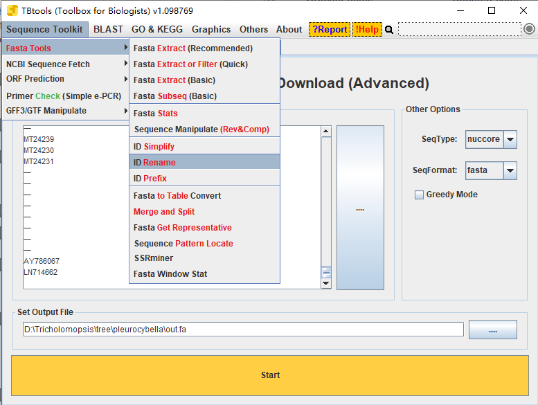Toggle the Greedy Mode checkbox

(419, 195)
